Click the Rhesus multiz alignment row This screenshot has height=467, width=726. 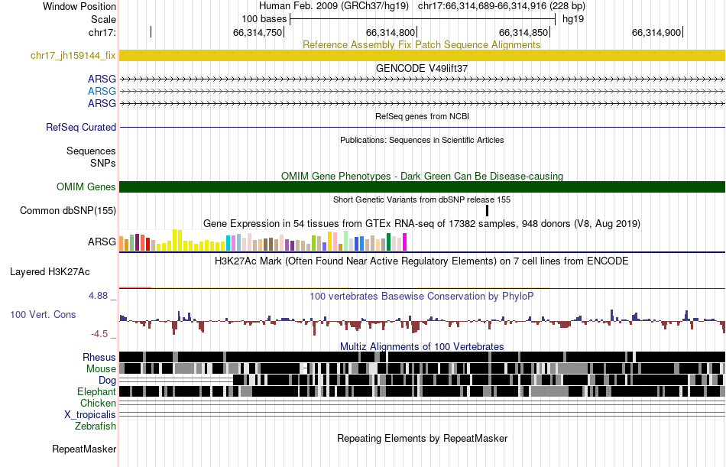click(422, 357)
